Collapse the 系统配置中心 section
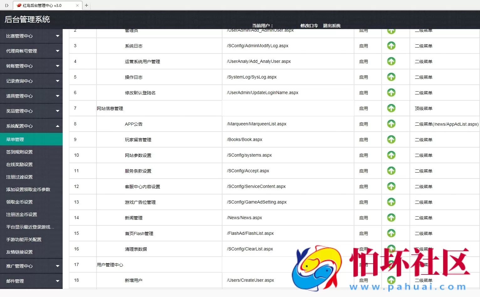The image size is (480, 297). coord(31,126)
